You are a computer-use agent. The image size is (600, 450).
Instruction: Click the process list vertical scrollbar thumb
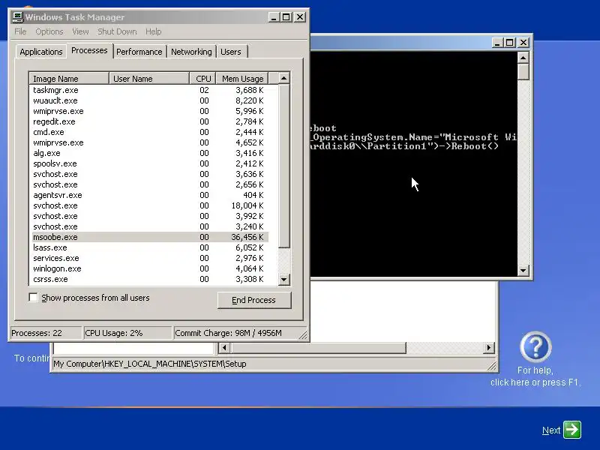click(x=284, y=166)
